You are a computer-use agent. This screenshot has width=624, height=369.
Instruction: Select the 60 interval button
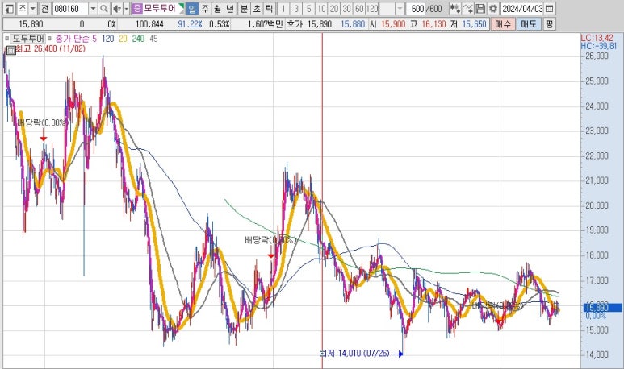coord(359,8)
